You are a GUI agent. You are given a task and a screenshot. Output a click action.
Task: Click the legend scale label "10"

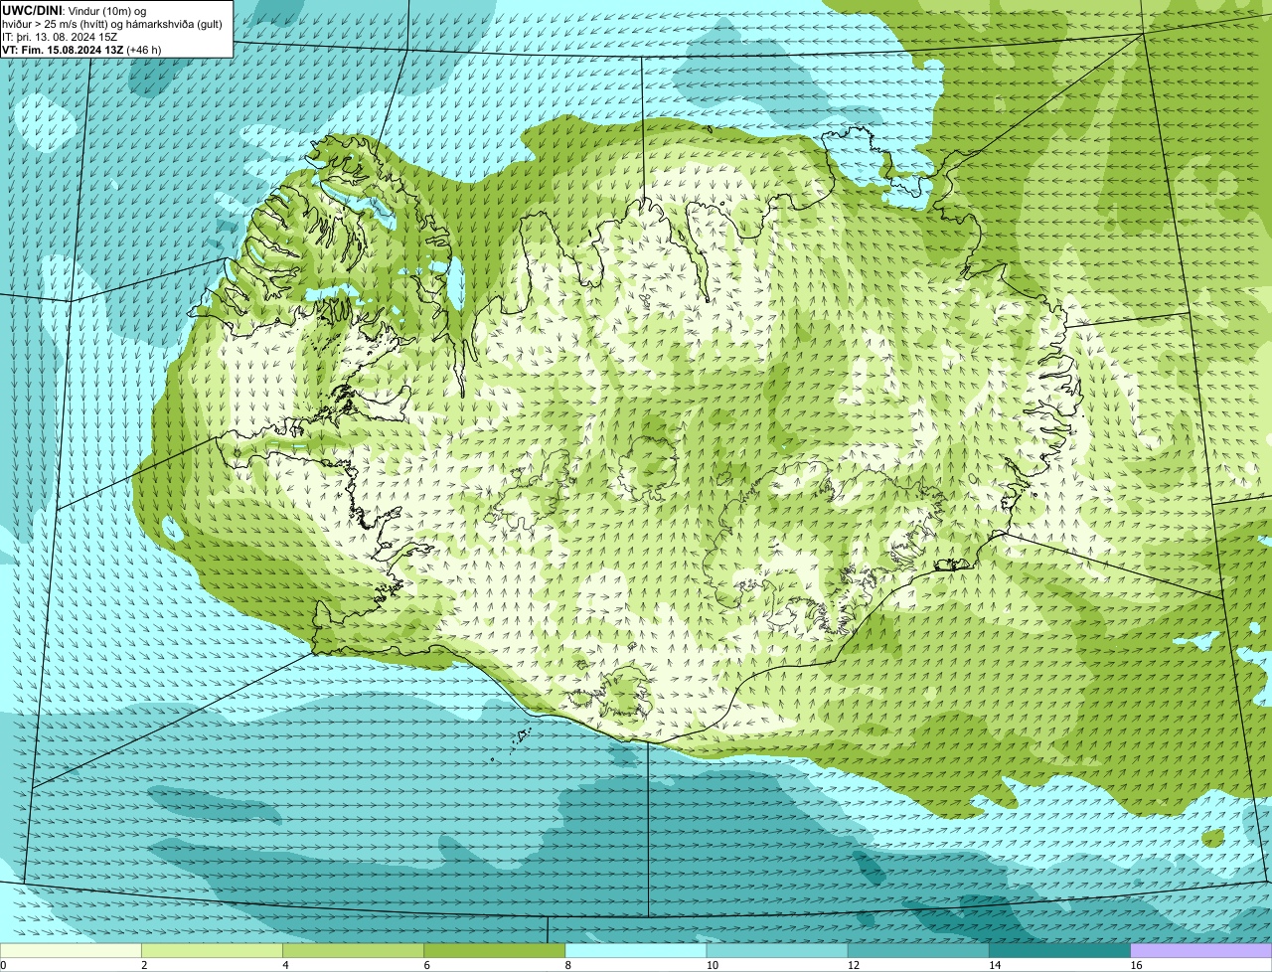coord(713,965)
